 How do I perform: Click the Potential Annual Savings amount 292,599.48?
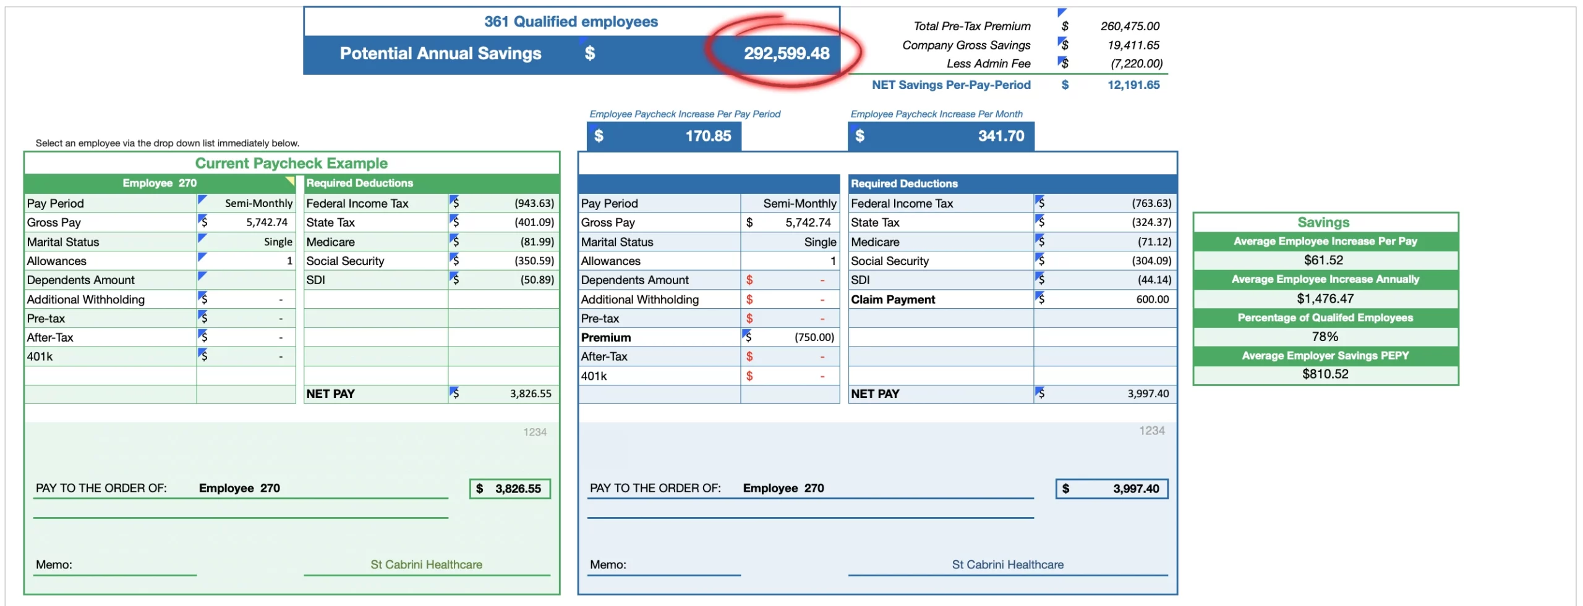pos(786,54)
